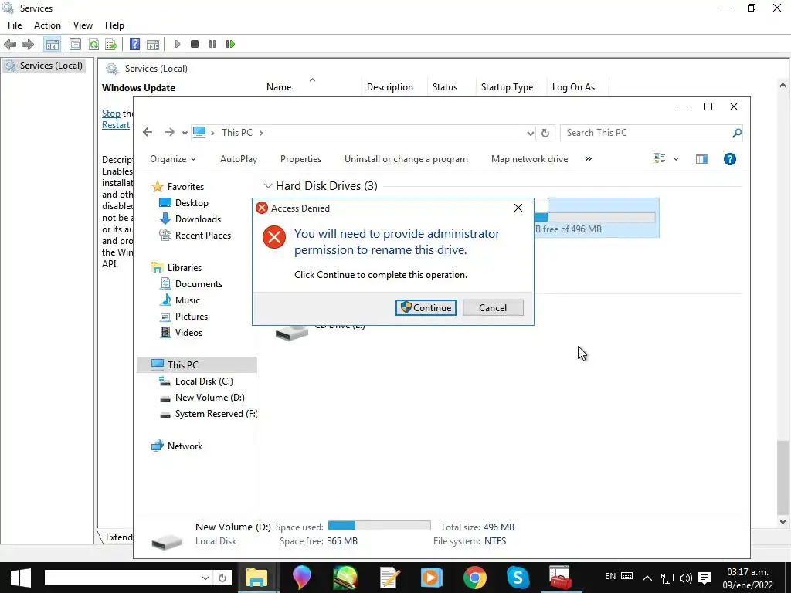
Task: Click Continue in the Access Denied dialog
Action: click(x=426, y=307)
